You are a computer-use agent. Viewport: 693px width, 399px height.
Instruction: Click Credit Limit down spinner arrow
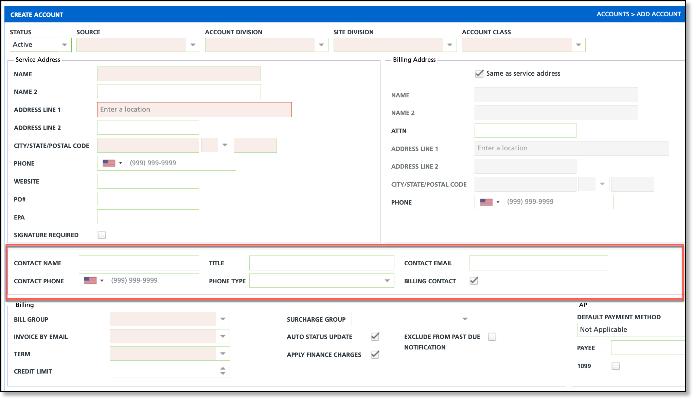[x=223, y=374]
